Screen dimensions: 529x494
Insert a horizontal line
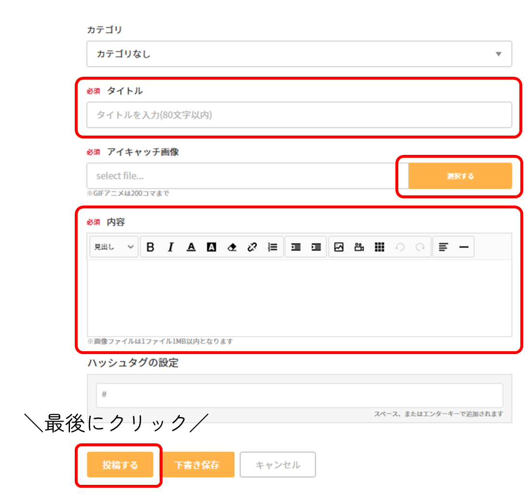[x=464, y=247]
